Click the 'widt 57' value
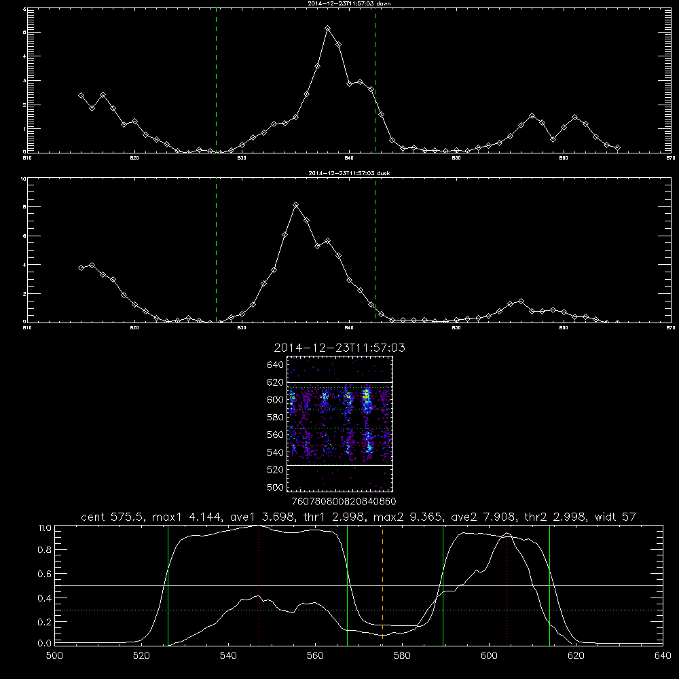Screen dimensions: 679x679 point(615,517)
